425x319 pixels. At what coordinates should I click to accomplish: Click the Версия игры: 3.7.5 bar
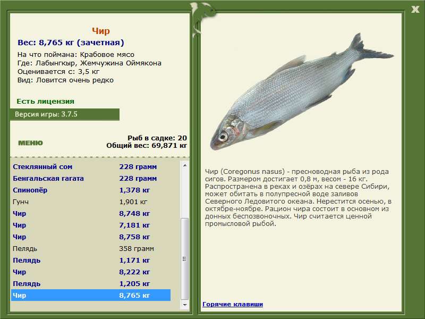[64, 114]
